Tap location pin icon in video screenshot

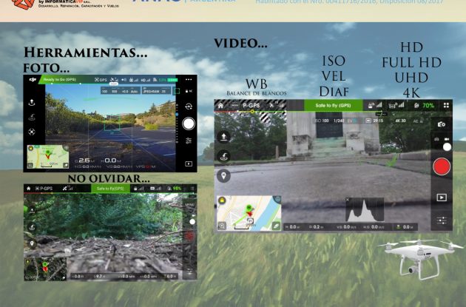tap(224, 176)
